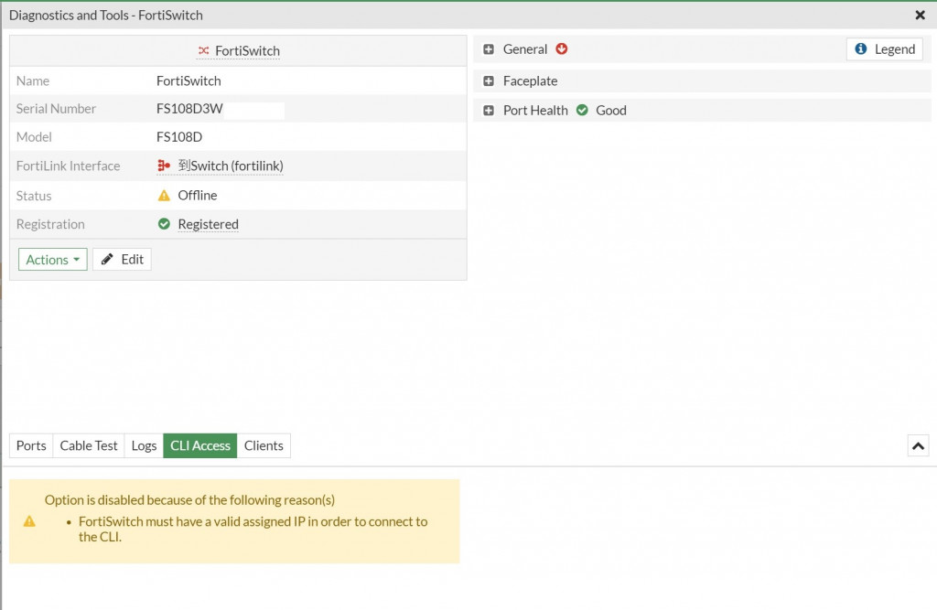Click the FortiLink Interface field label
The image size is (937, 610).
[68, 166]
